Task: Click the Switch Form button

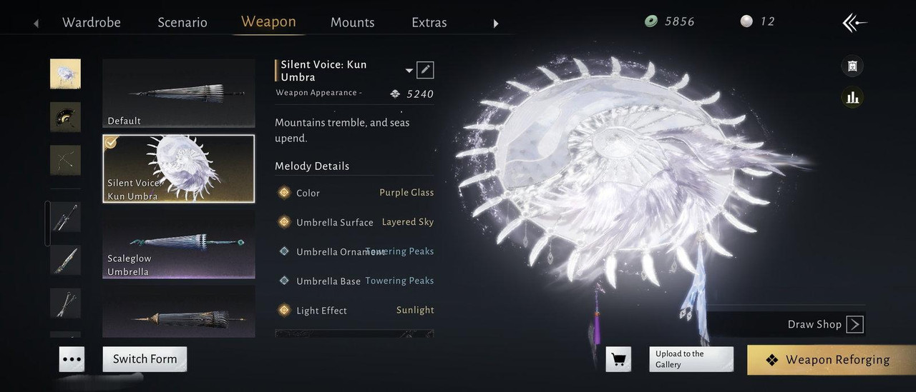Action: pyautogui.click(x=145, y=359)
